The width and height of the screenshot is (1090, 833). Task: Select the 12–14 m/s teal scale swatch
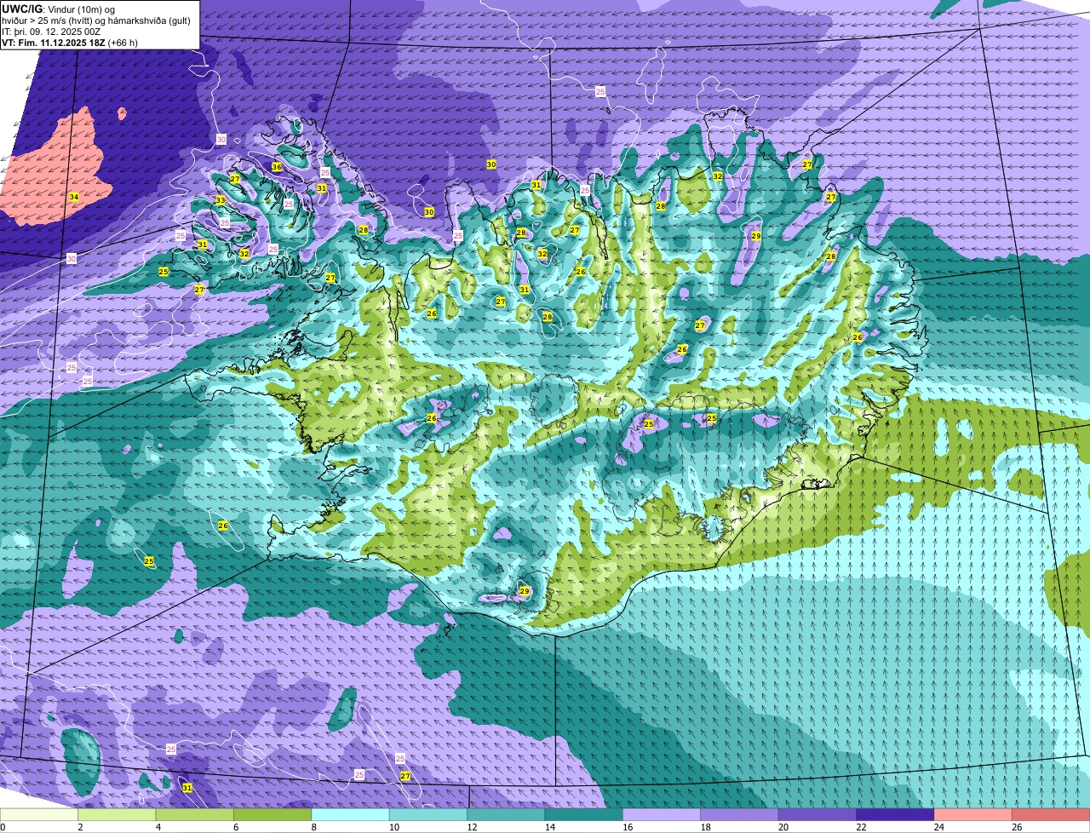tap(506, 815)
